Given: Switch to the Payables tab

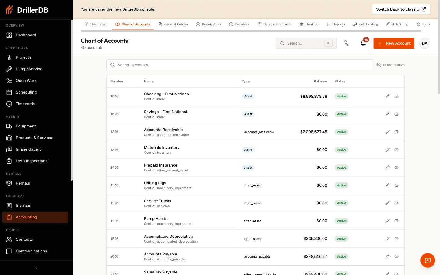Looking at the screenshot, I should [239, 24].
